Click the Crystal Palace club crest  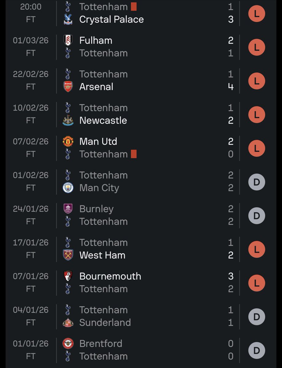[68, 19]
